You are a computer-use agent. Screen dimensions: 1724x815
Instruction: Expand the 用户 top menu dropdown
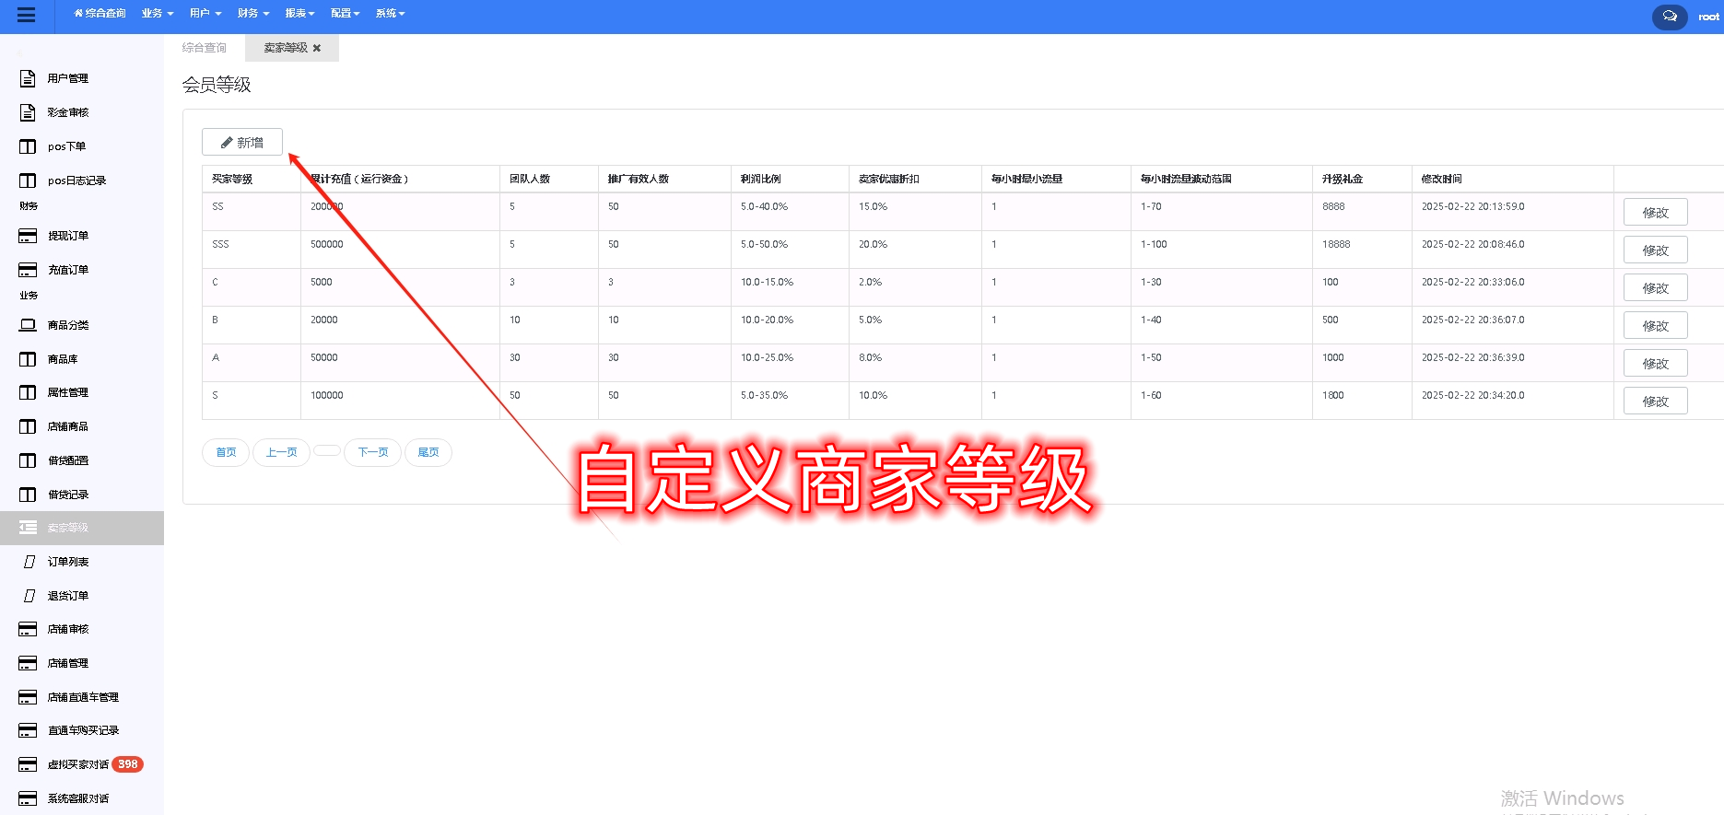pos(205,13)
